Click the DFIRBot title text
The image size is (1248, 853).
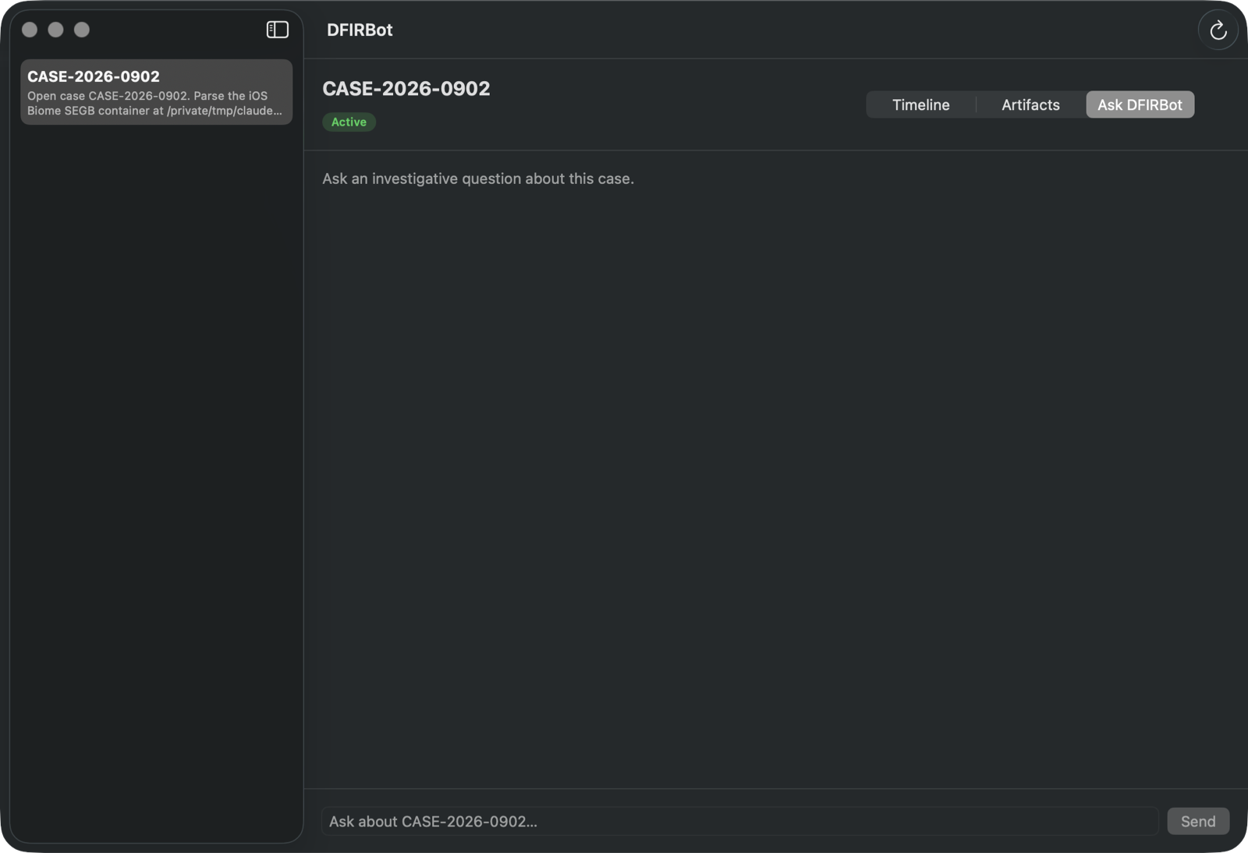[360, 30]
